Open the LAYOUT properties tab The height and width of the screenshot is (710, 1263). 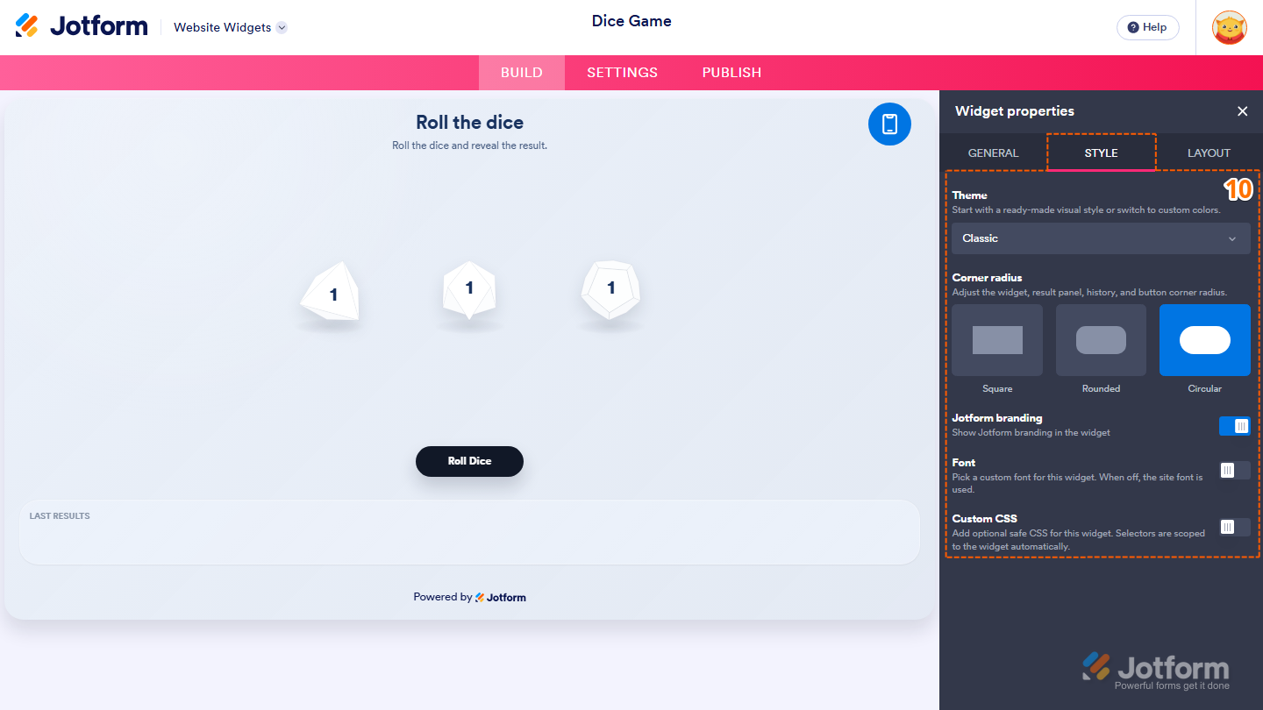(1209, 153)
